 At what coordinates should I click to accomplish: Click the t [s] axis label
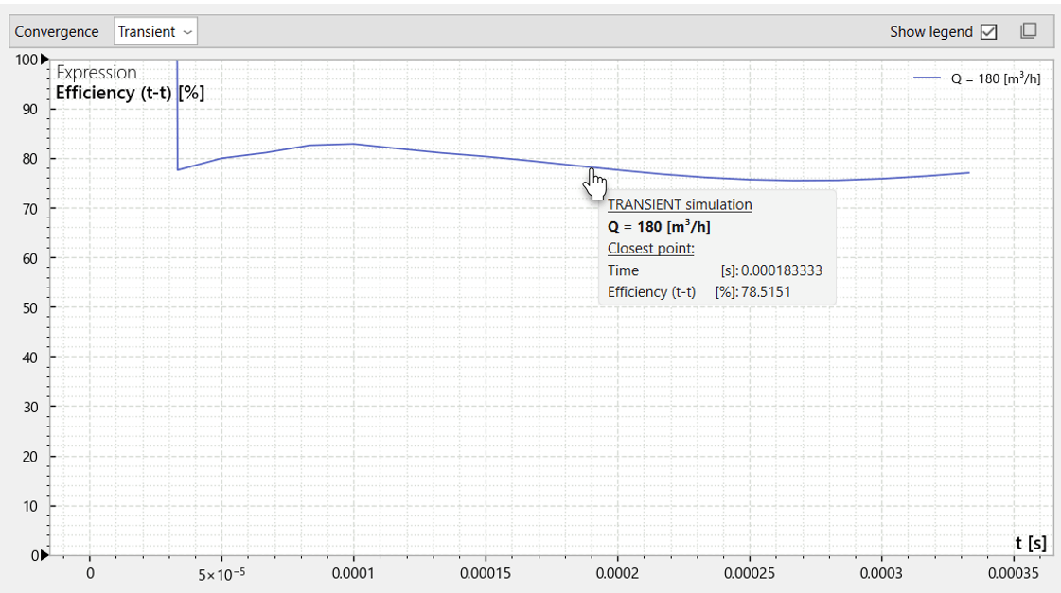pyautogui.click(x=1031, y=543)
